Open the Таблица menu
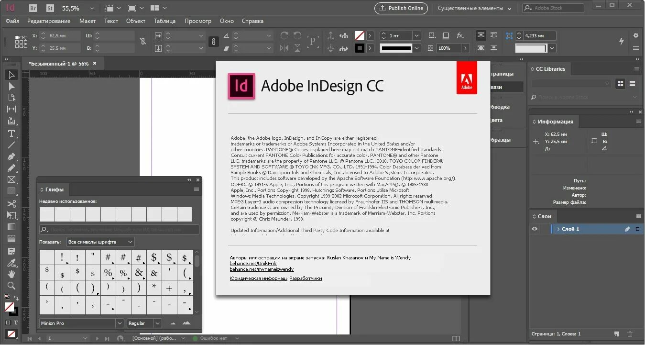Screen dimensions: 645x345 [165, 21]
